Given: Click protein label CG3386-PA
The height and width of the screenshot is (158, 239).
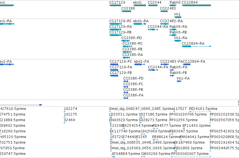Looking at the screenshot, I should click(133, 95).
